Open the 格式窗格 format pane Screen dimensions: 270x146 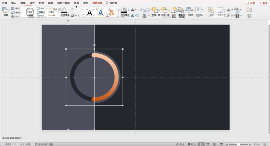click(237, 12)
